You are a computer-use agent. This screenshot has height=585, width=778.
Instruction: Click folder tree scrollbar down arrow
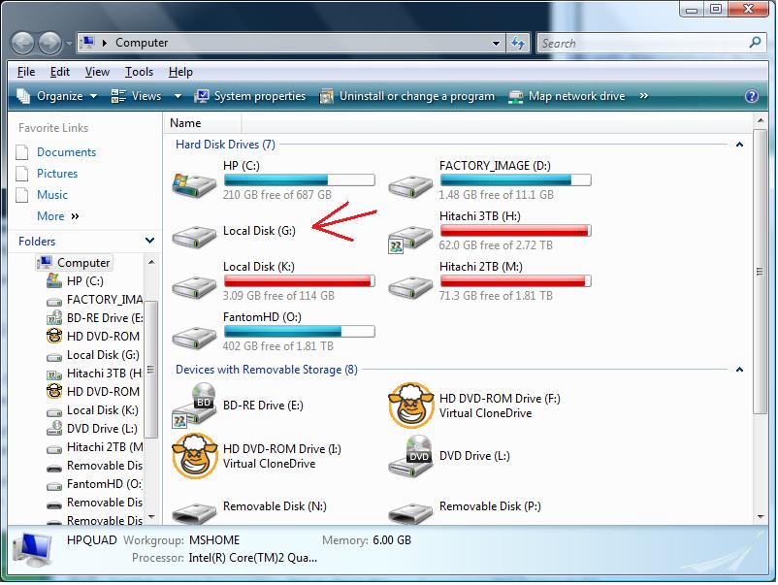[x=151, y=516]
